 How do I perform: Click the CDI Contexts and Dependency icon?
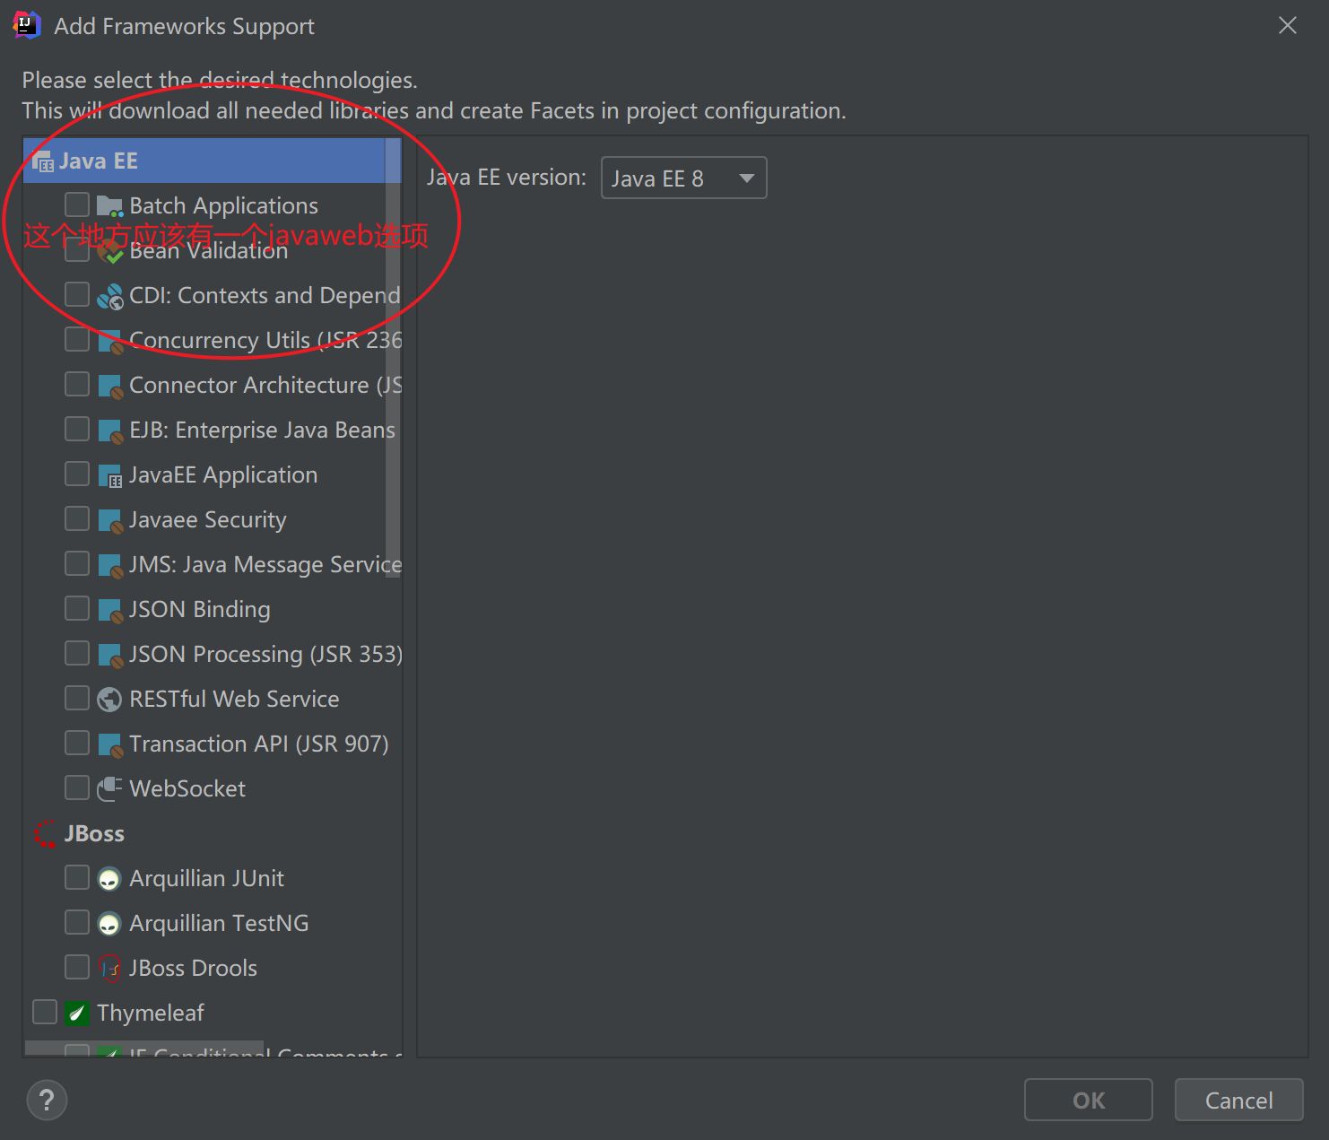pos(109,296)
